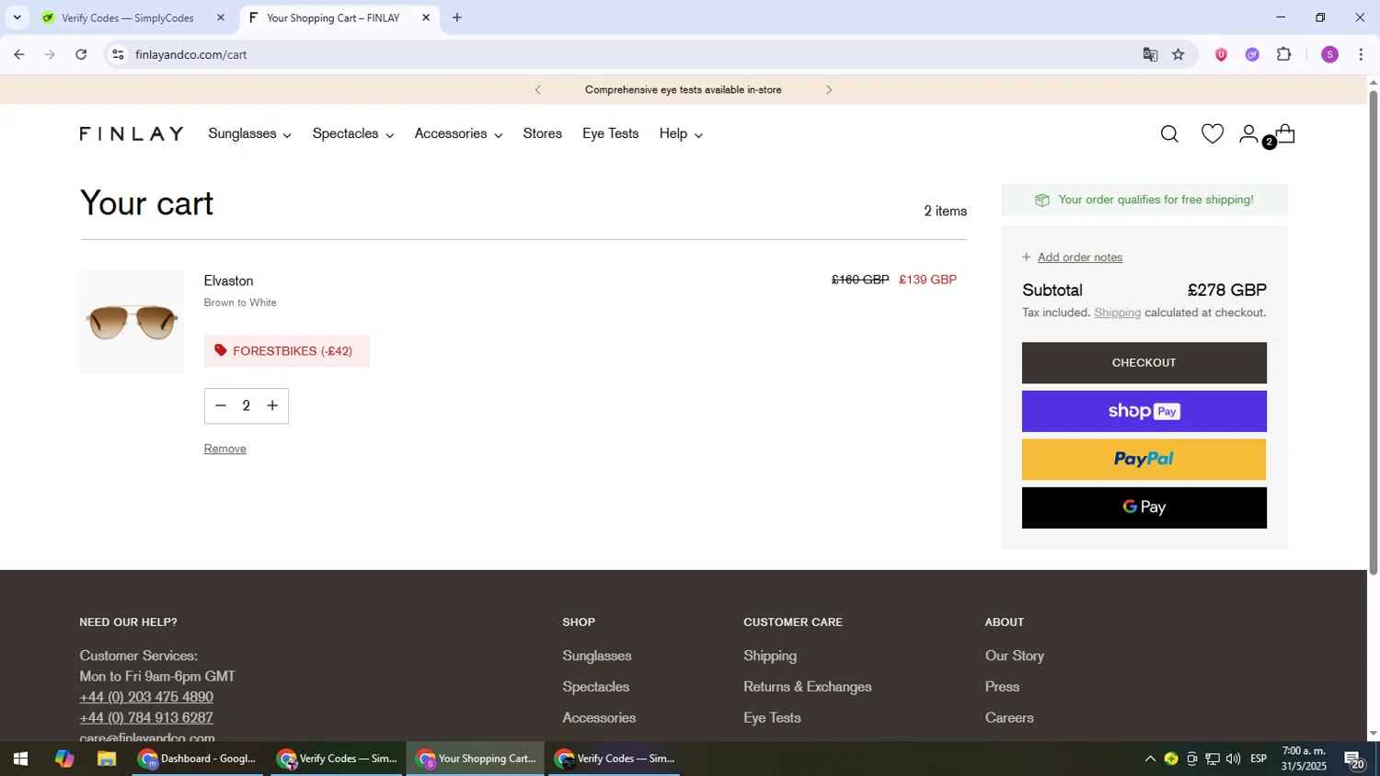1380x776 pixels.
Task: Open the Chrome extensions puzzle icon
Action: pyautogui.click(x=1284, y=55)
